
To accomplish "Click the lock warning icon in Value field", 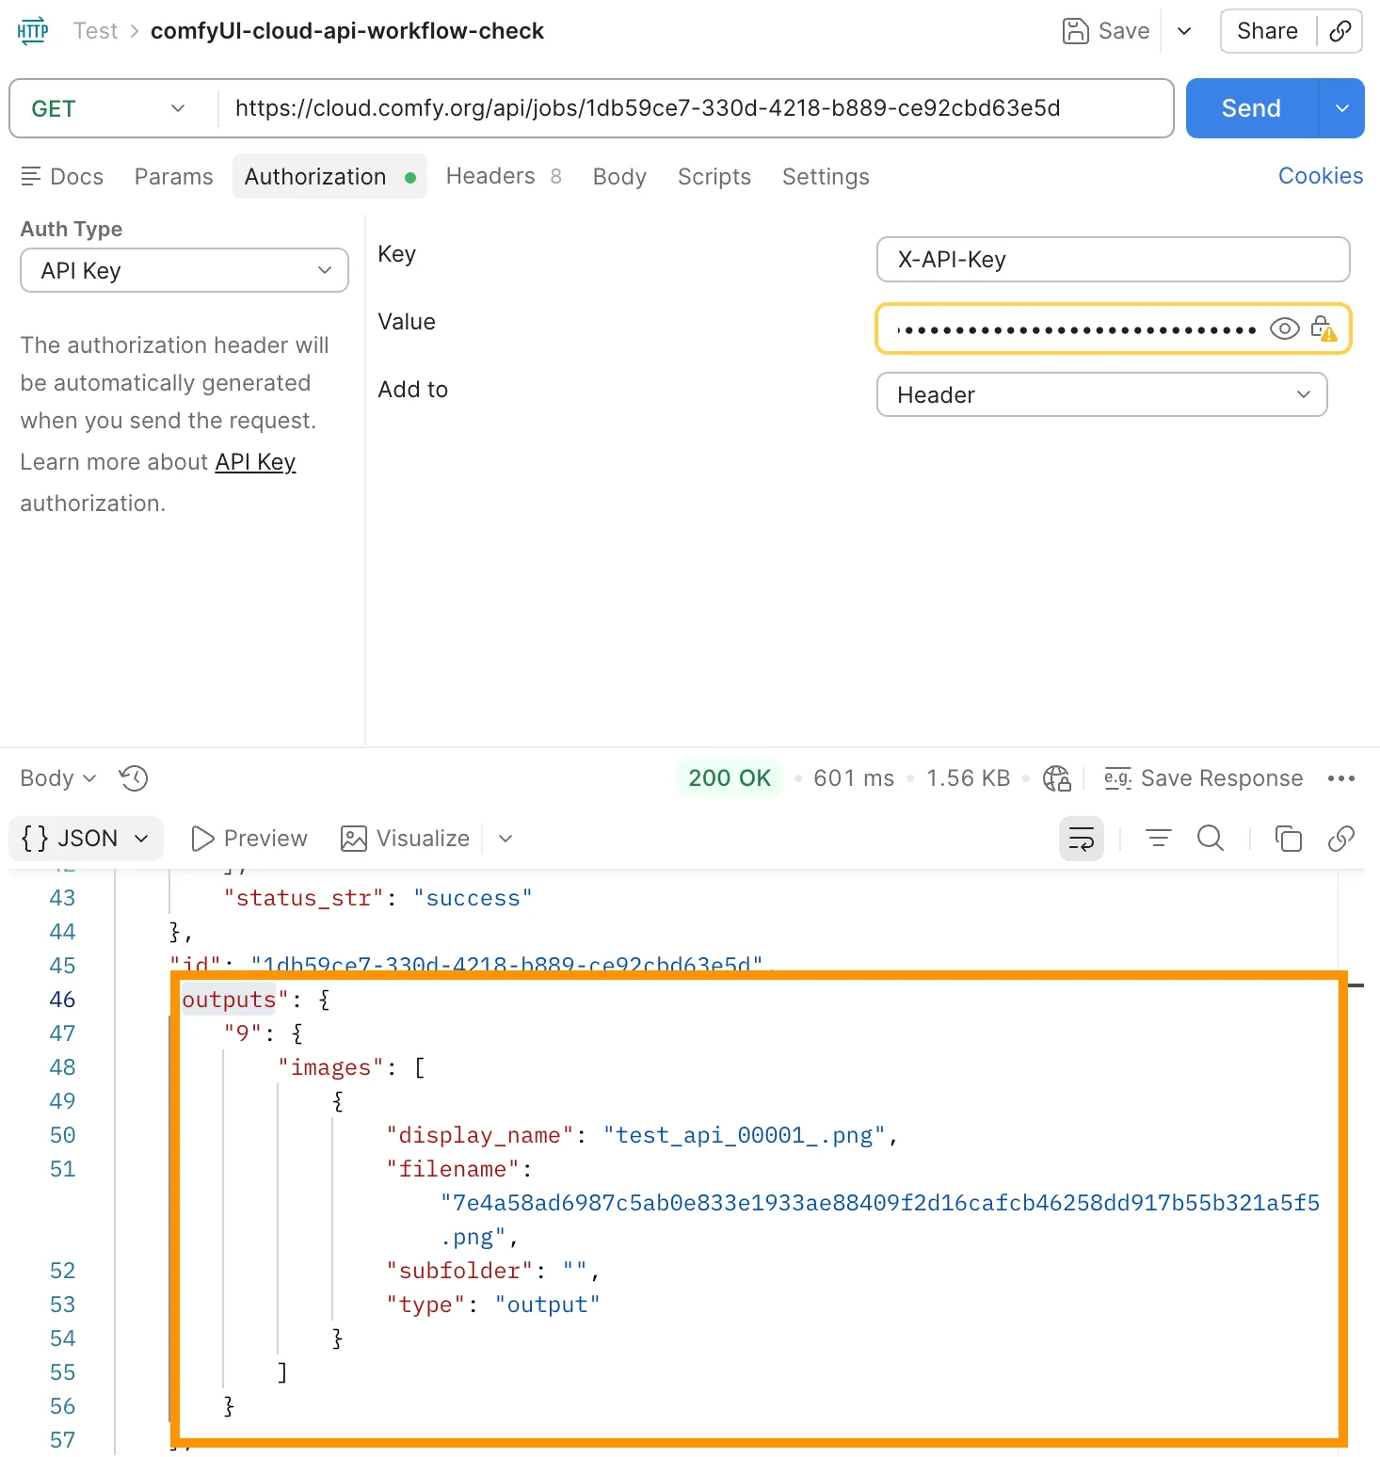I will tap(1324, 328).
